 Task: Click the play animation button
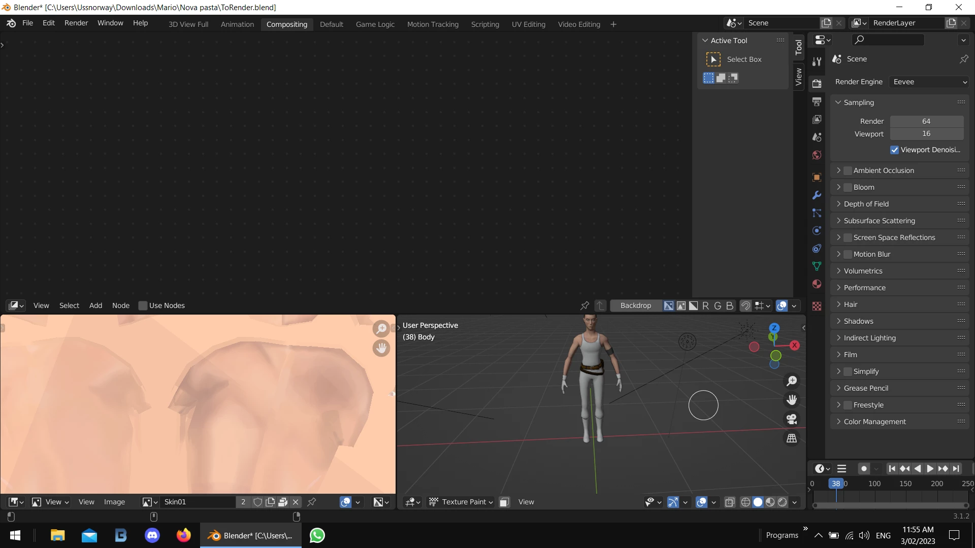coord(930,469)
